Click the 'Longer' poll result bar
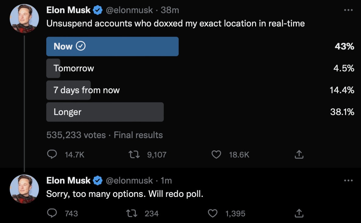This screenshot has width=361, height=223. pyautogui.click(x=105, y=112)
